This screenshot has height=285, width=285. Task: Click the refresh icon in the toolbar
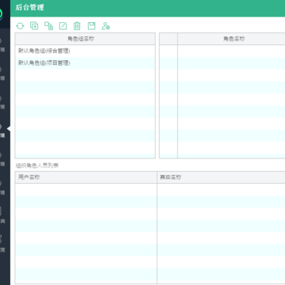20,26
